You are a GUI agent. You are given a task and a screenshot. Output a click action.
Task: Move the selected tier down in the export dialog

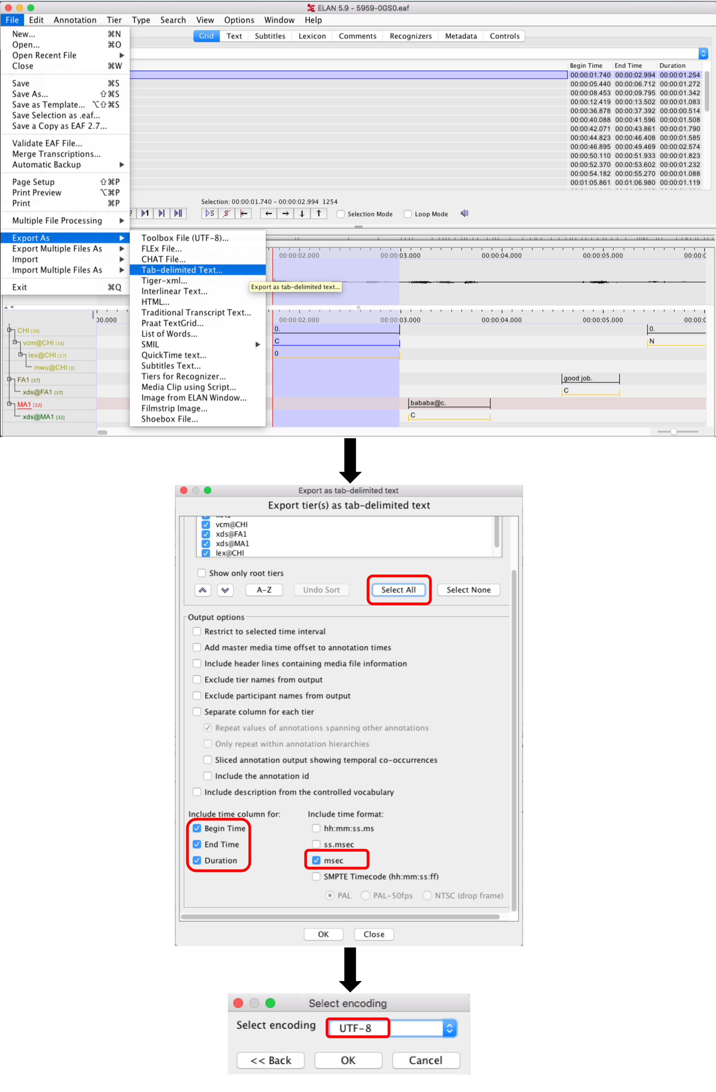(225, 590)
